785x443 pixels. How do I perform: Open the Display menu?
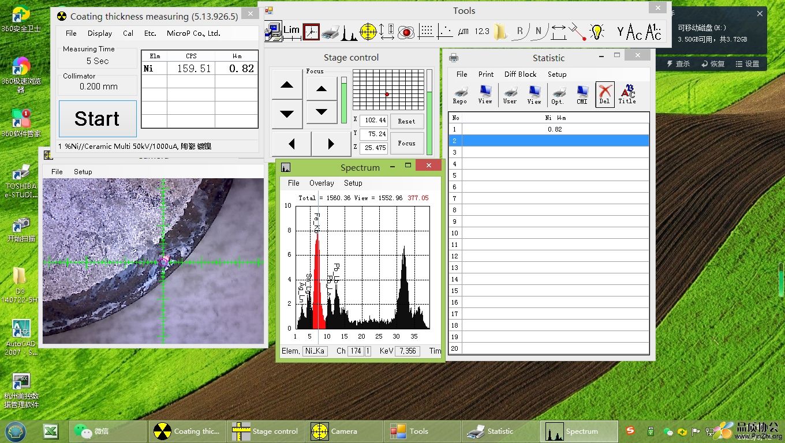click(100, 33)
